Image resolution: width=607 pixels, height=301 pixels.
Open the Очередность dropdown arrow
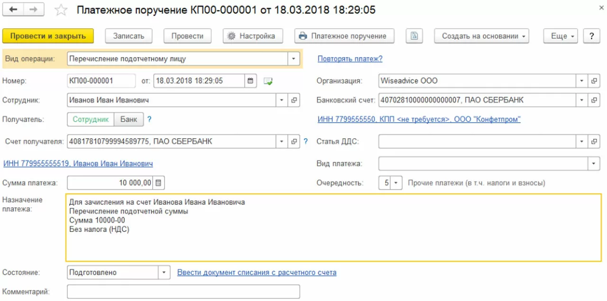(x=396, y=183)
